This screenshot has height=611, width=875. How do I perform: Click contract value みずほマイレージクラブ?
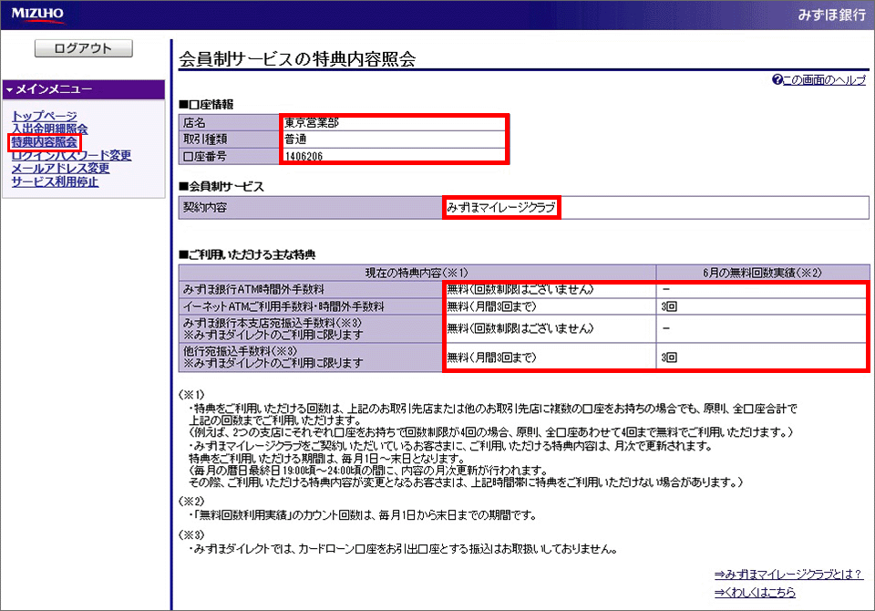(x=500, y=208)
